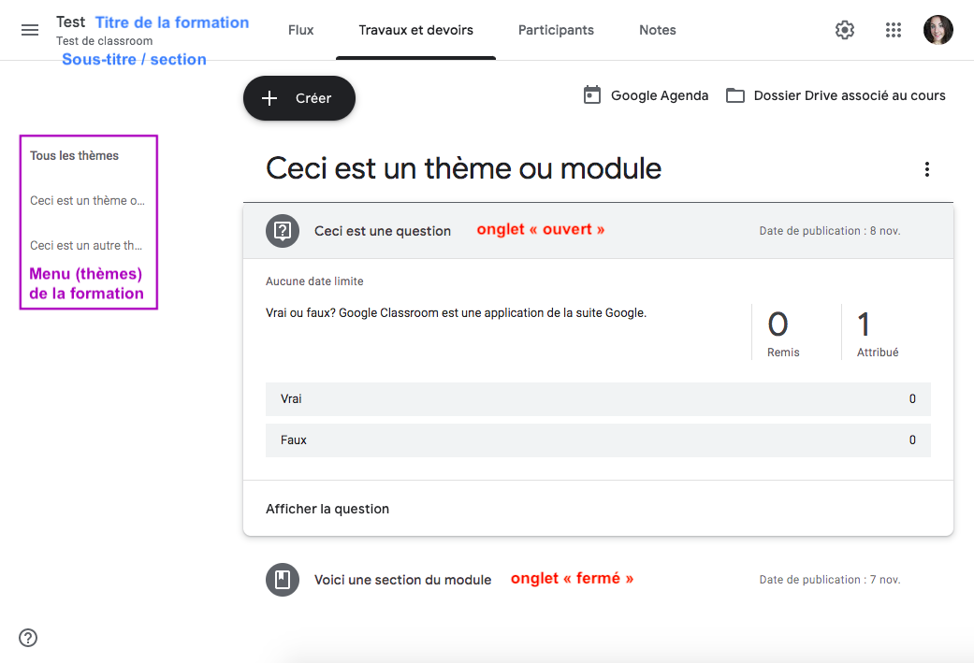Image resolution: width=974 pixels, height=663 pixels.
Task: Click 'Afficher la question' link
Action: [x=327, y=509]
